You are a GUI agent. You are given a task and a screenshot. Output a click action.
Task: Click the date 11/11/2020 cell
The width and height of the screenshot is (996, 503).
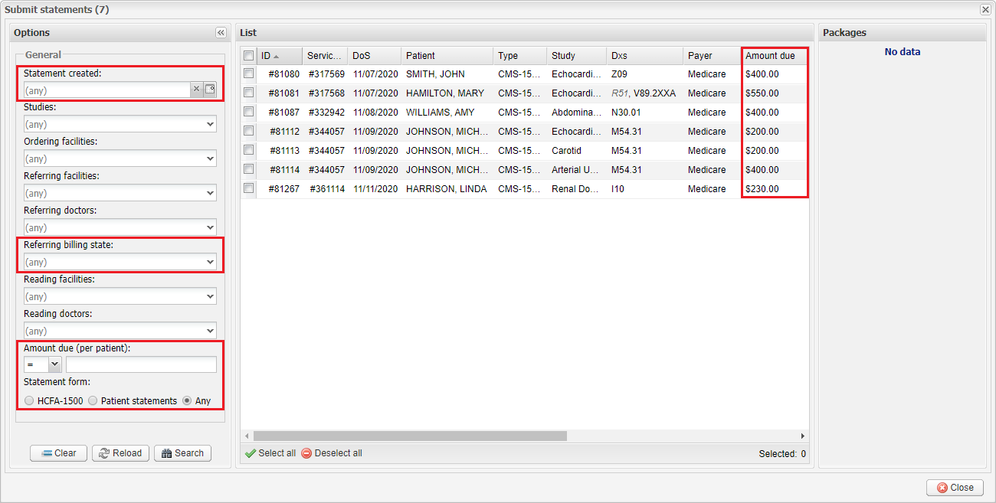(x=375, y=188)
